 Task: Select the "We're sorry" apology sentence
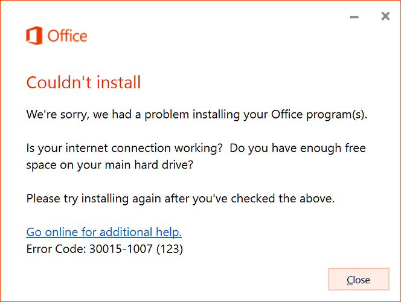tap(196, 114)
